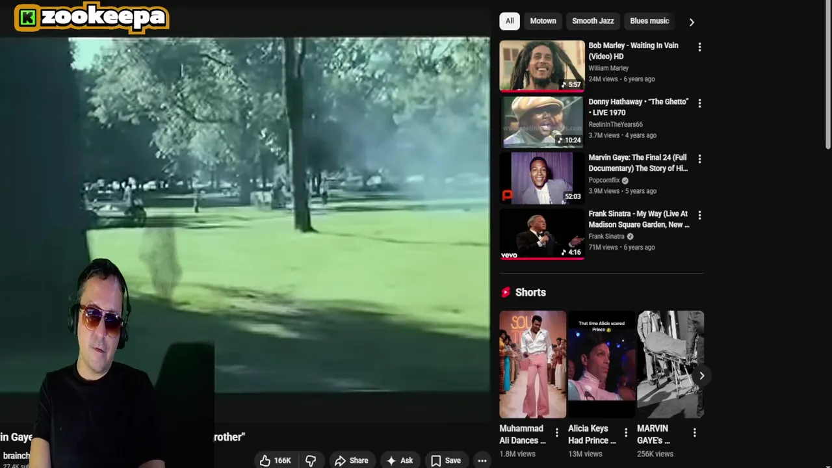Click the dislike thumbs-down icon

pyautogui.click(x=311, y=460)
